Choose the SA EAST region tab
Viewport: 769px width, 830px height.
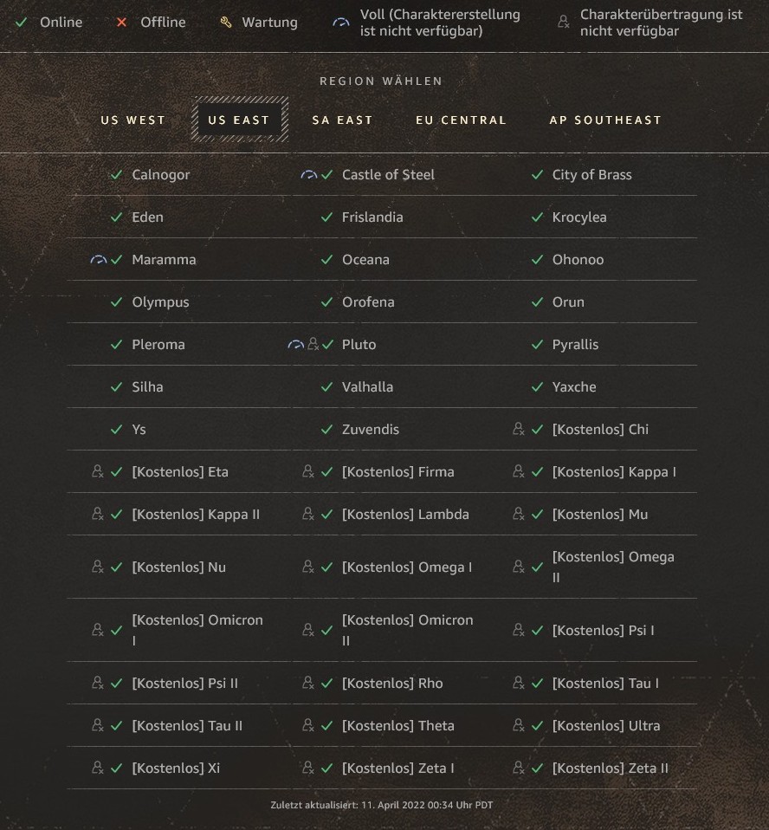pyautogui.click(x=342, y=120)
